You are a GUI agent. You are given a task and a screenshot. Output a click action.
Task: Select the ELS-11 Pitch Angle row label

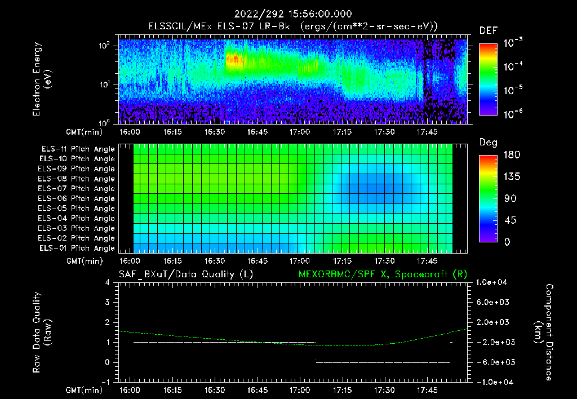tap(78, 149)
